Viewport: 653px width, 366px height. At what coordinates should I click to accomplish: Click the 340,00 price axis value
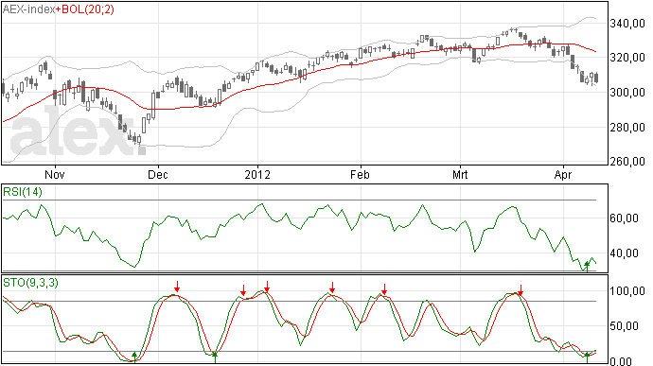tap(627, 24)
